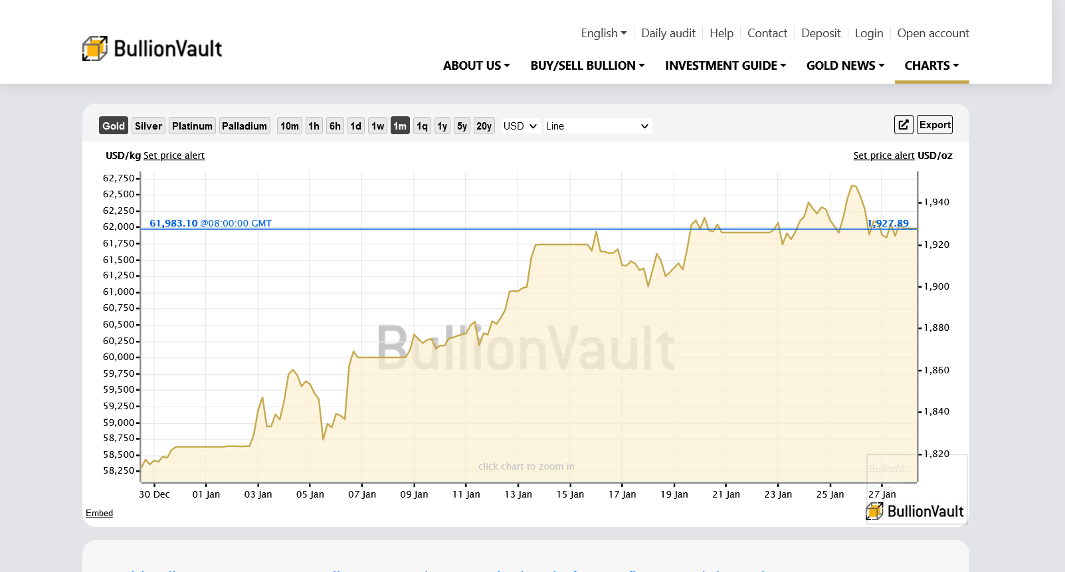
Task: Click the BullionVault logo below chart
Action: 915,511
